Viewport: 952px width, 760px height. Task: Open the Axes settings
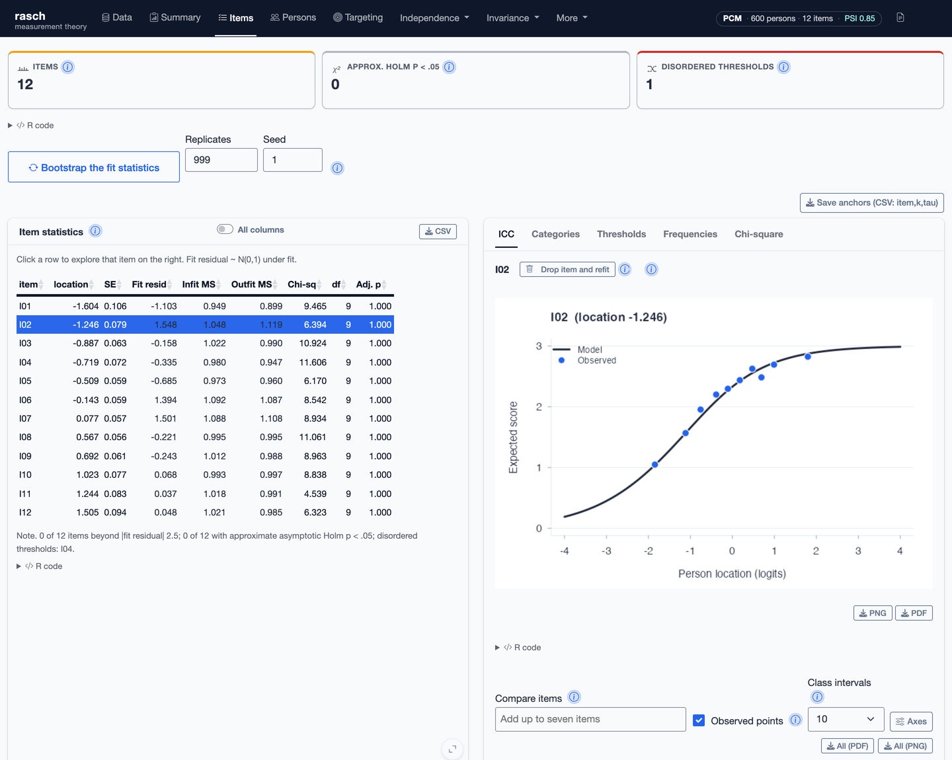coord(911,721)
